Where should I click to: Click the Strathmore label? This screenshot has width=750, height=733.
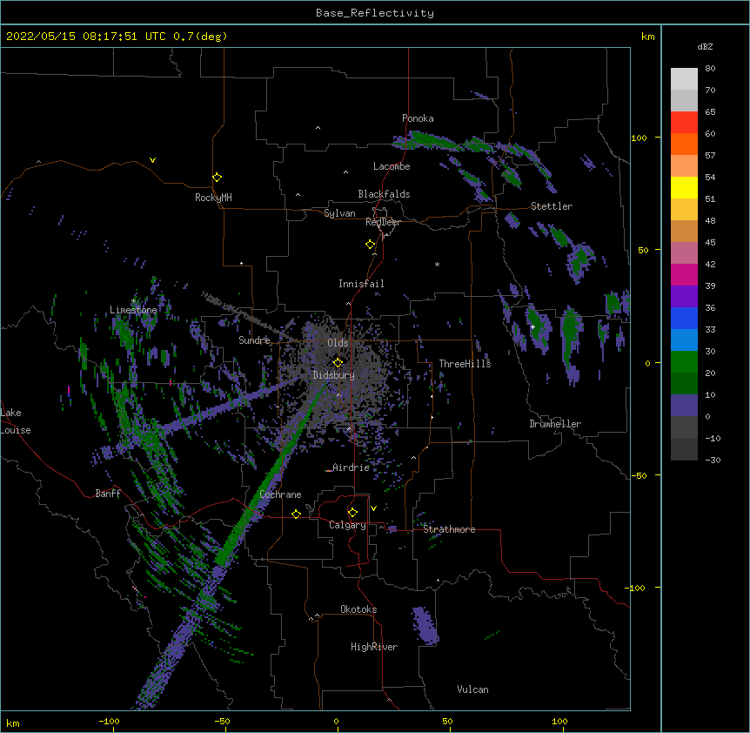point(449,529)
